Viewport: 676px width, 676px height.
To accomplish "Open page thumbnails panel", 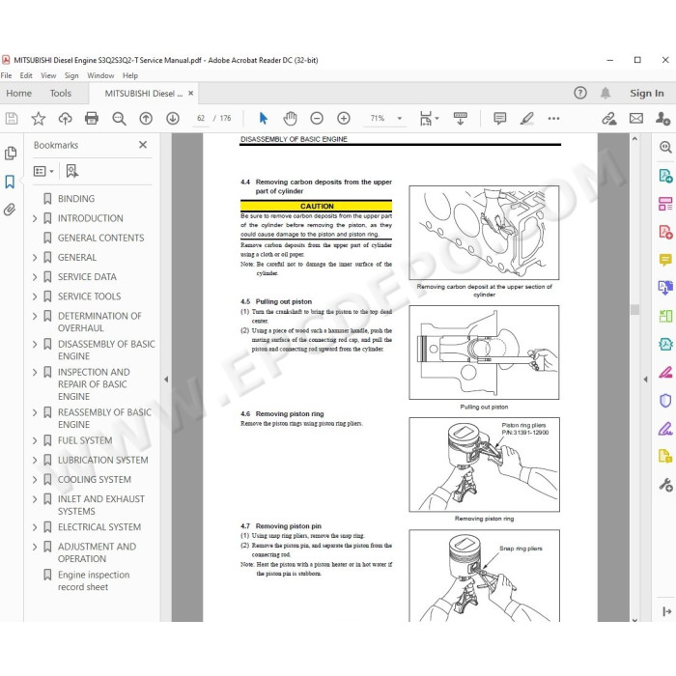I will tap(11, 153).
